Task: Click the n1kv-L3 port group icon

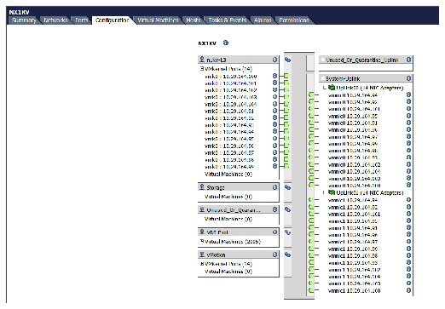Action: (x=202, y=60)
